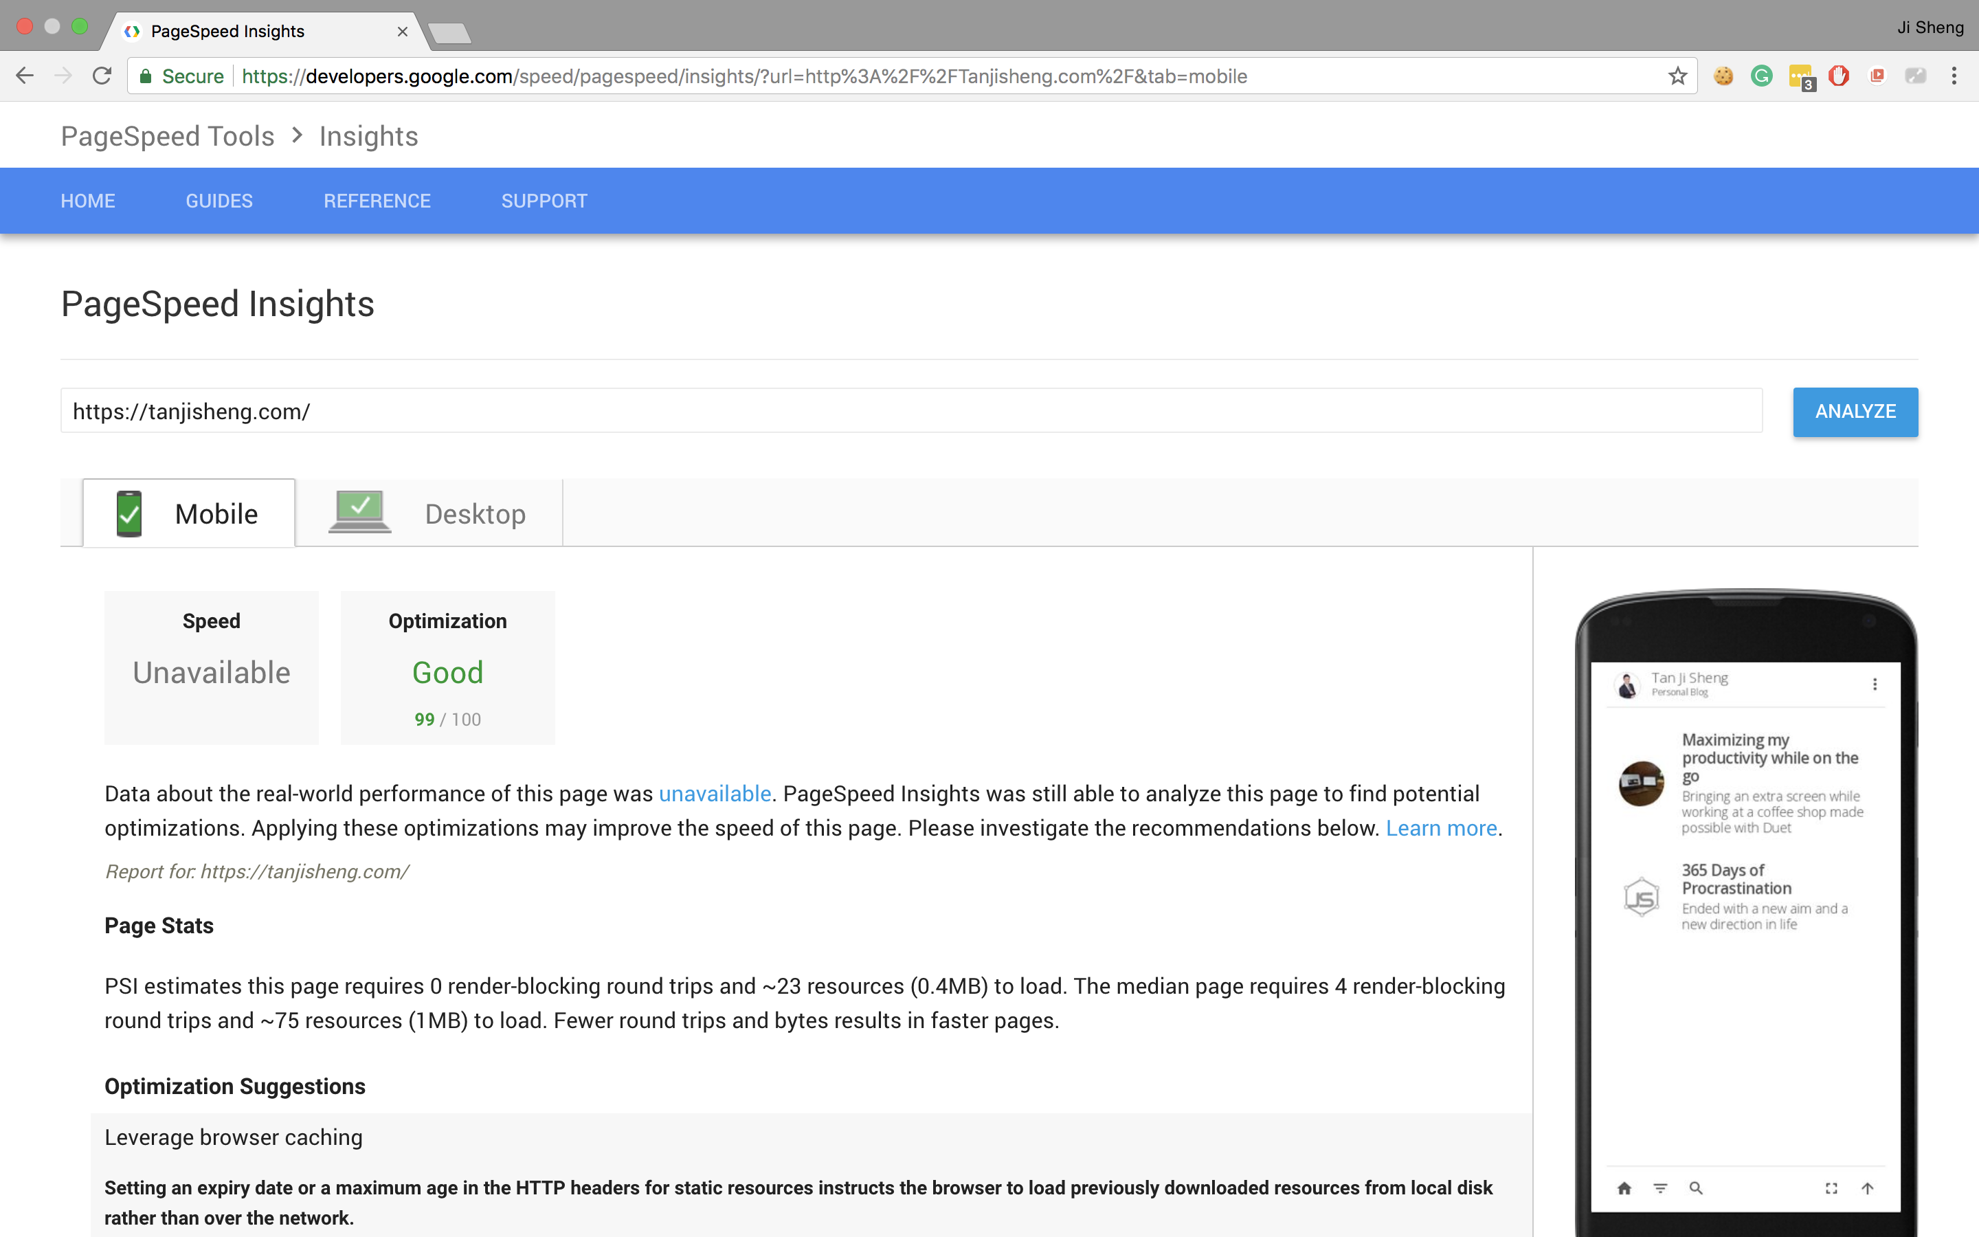Viewport: 1979px width, 1237px height.
Task: Bookmark this page with the star icon
Action: pyautogui.click(x=1677, y=76)
